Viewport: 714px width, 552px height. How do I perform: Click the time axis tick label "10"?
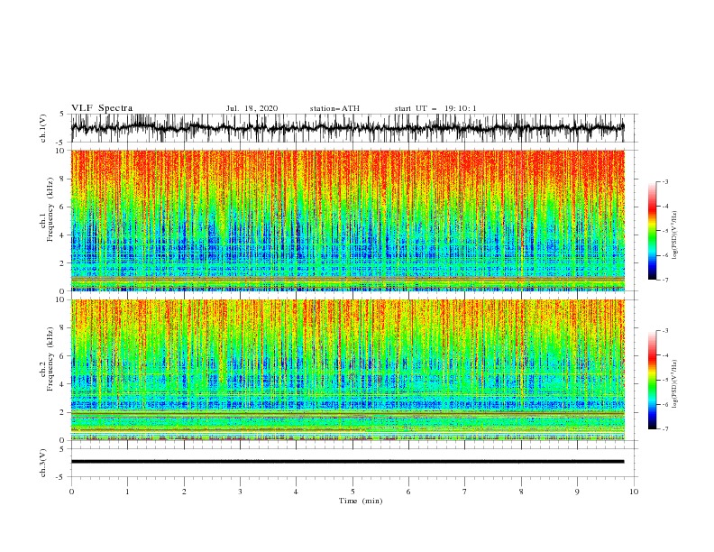(634, 492)
